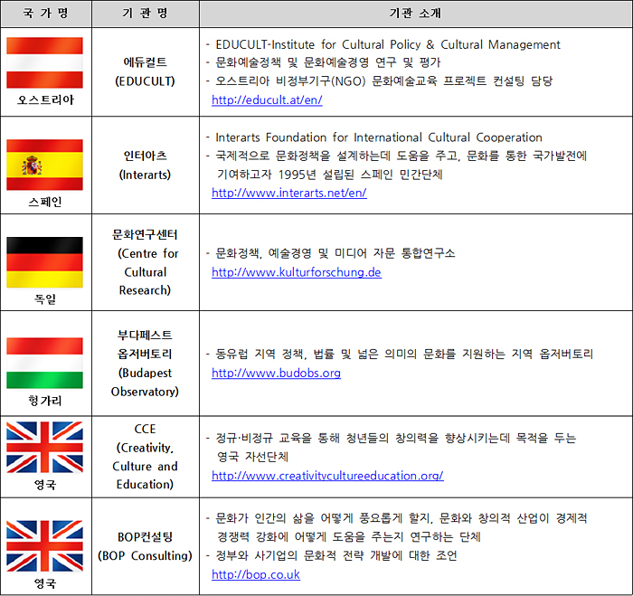Click the 문화가 인간의 삶을 어떻게 풍요롭게 line

401,518
